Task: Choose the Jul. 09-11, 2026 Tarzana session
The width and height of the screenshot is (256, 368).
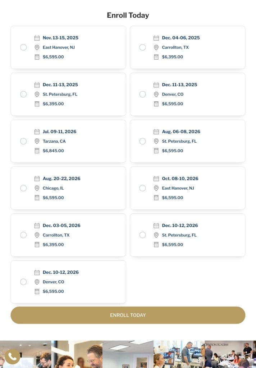Action: tap(23, 141)
